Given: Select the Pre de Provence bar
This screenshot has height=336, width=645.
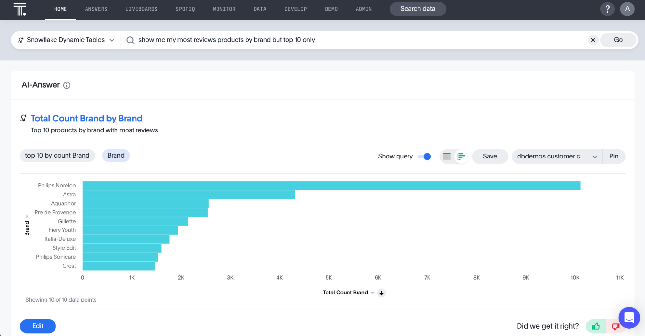Looking at the screenshot, I should tap(145, 213).
